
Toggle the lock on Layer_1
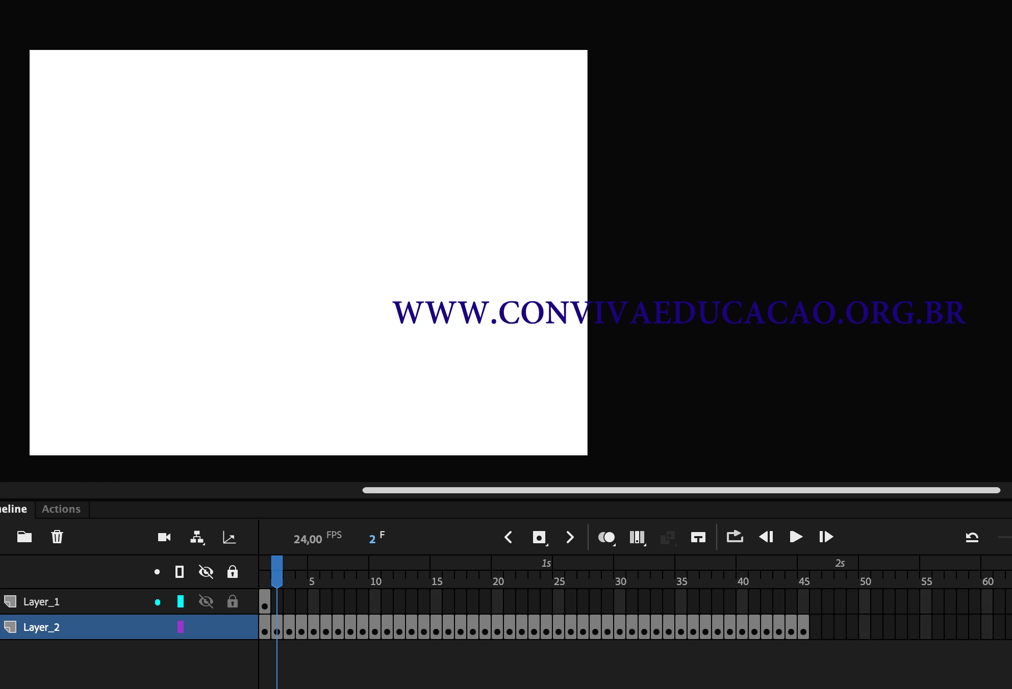click(x=233, y=602)
